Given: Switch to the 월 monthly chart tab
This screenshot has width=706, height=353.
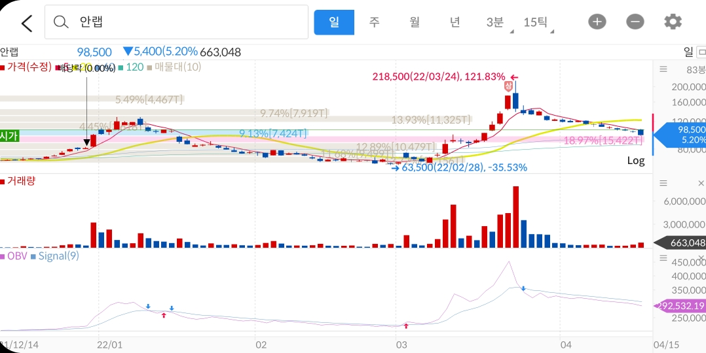Looking at the screenshot, I should (x=415, y=22).
